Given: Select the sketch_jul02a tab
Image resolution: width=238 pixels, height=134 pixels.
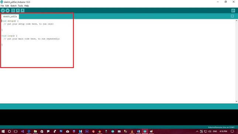Looking at the screenshot, I should coord(10,16).
